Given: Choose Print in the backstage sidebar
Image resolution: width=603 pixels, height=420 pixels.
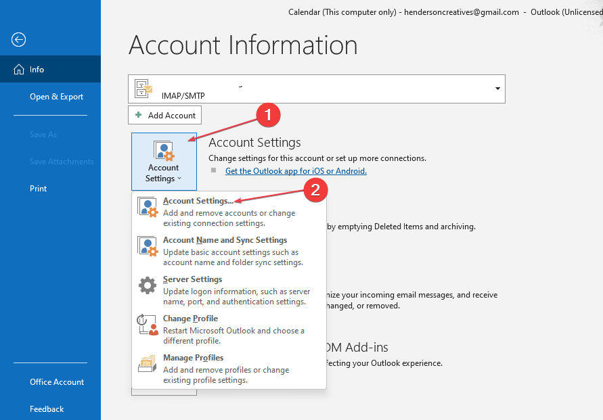Looking at the screenshot, I should (50, 188).
